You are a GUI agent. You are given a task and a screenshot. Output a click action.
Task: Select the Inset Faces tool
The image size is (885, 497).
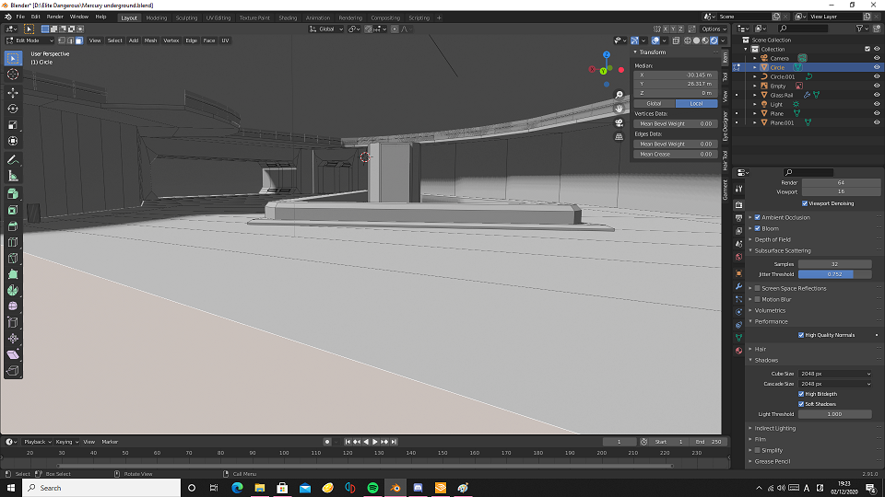pyautogui.click(x=13, y=210)
